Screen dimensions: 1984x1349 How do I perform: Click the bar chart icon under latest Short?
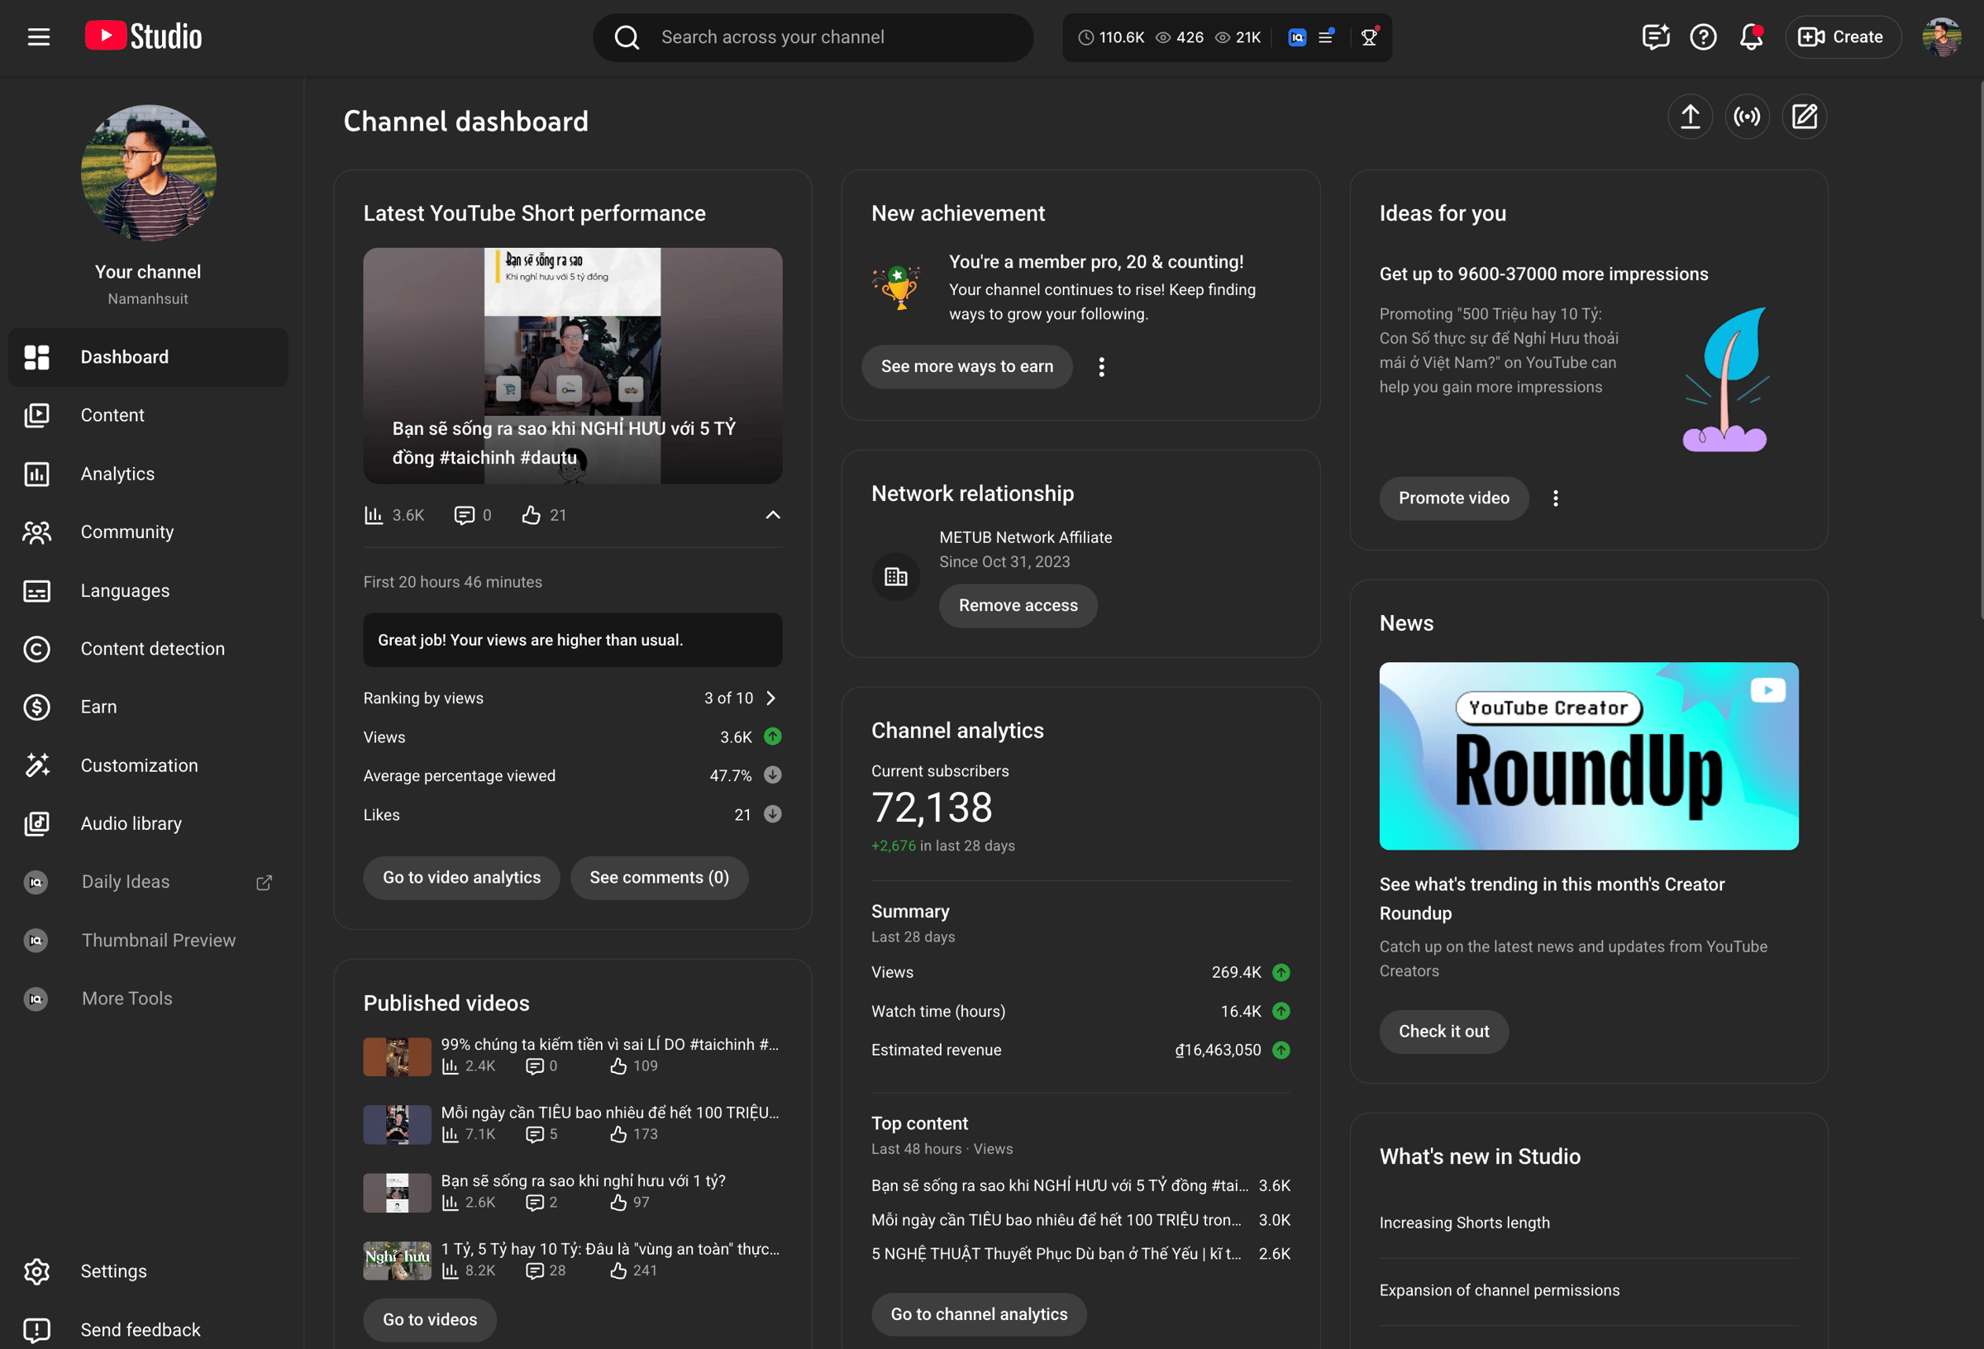373,515
